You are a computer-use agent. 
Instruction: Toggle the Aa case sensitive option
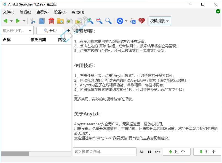pyautogui.click(x=141, y=152)
